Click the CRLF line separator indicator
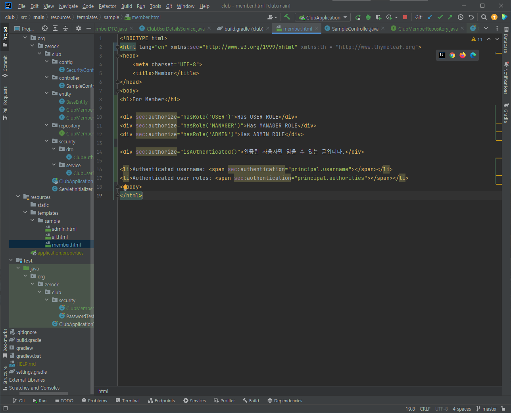 point(425,409)
